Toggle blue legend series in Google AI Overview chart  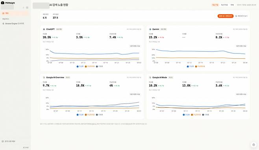point(80,115)
